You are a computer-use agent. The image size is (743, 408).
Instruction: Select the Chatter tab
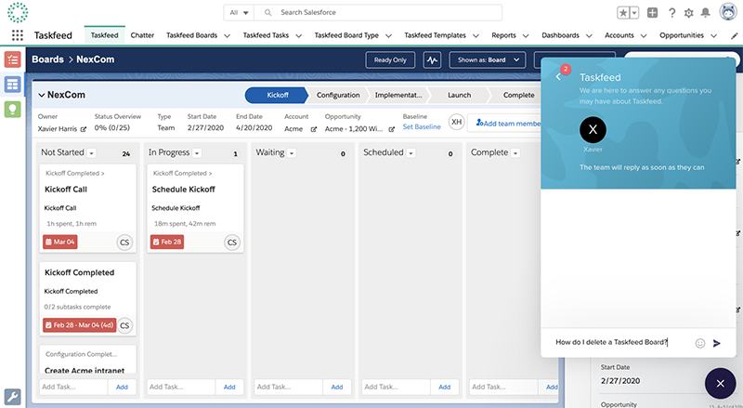coord(142,35)
